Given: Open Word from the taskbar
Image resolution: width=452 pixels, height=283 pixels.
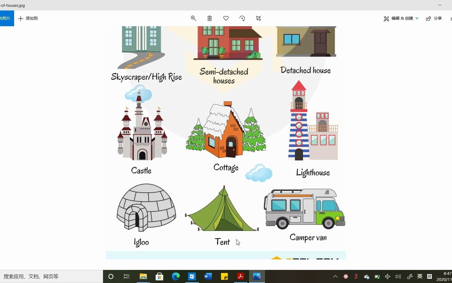Looking at the screenshot, I should 208,276.
